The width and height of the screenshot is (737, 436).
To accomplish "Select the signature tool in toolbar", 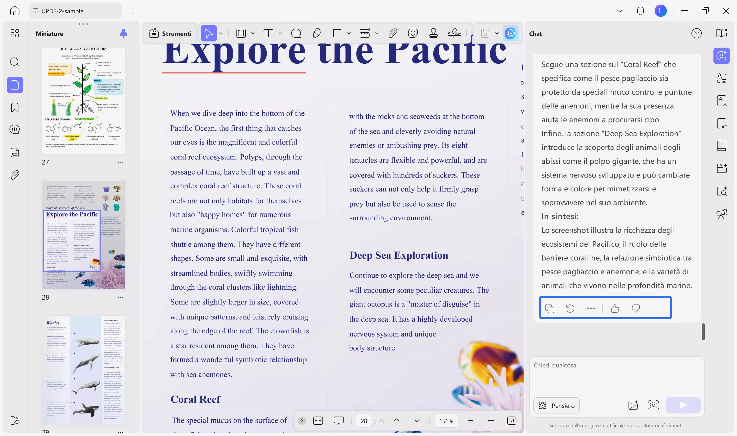I will [x=454, y=33].
